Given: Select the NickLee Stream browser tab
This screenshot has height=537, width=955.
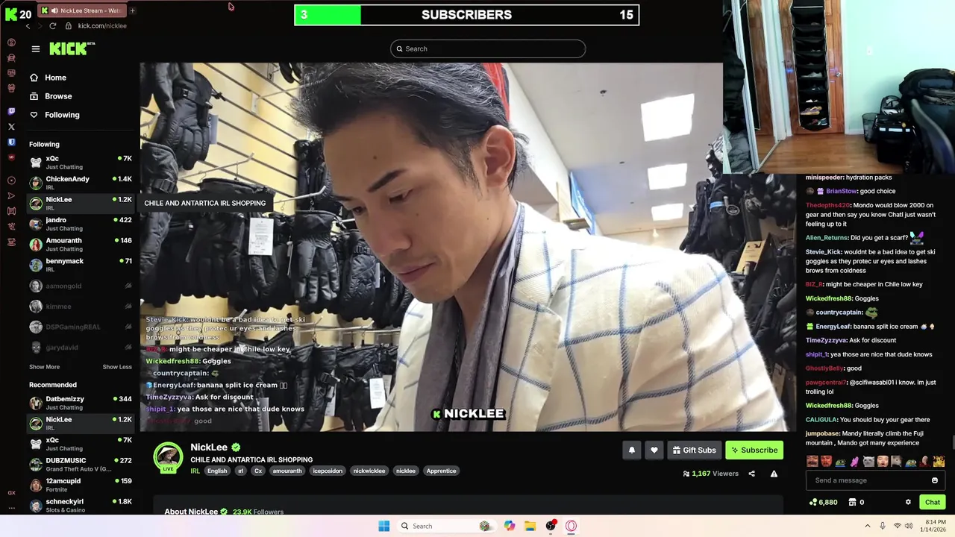Looking at the screenshot, I should (x=82, y=10).
